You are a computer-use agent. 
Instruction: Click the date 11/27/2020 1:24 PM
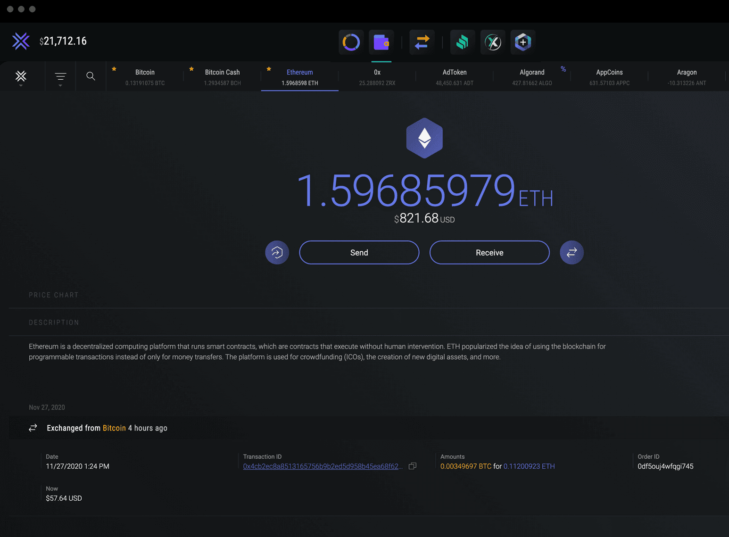coord(77,466)
